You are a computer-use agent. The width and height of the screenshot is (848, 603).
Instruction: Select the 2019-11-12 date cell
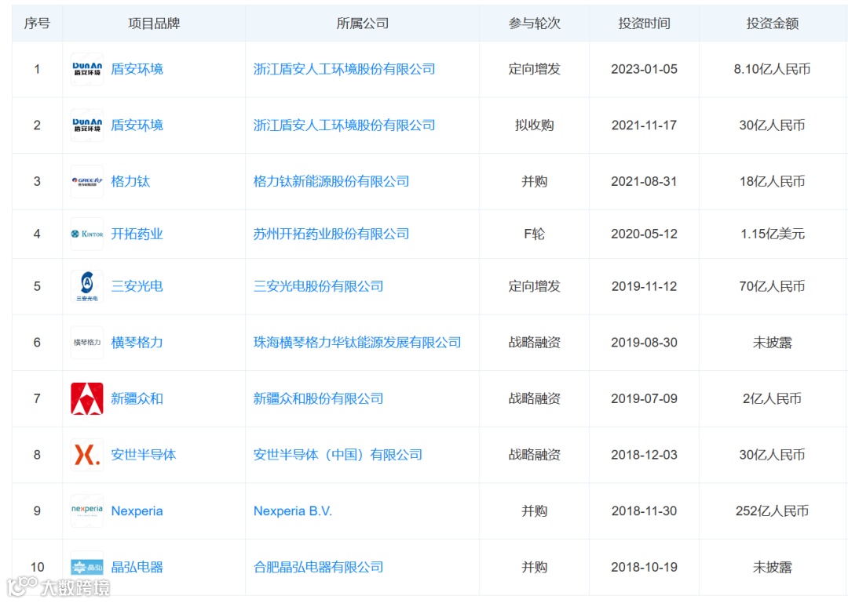point(644,286)
